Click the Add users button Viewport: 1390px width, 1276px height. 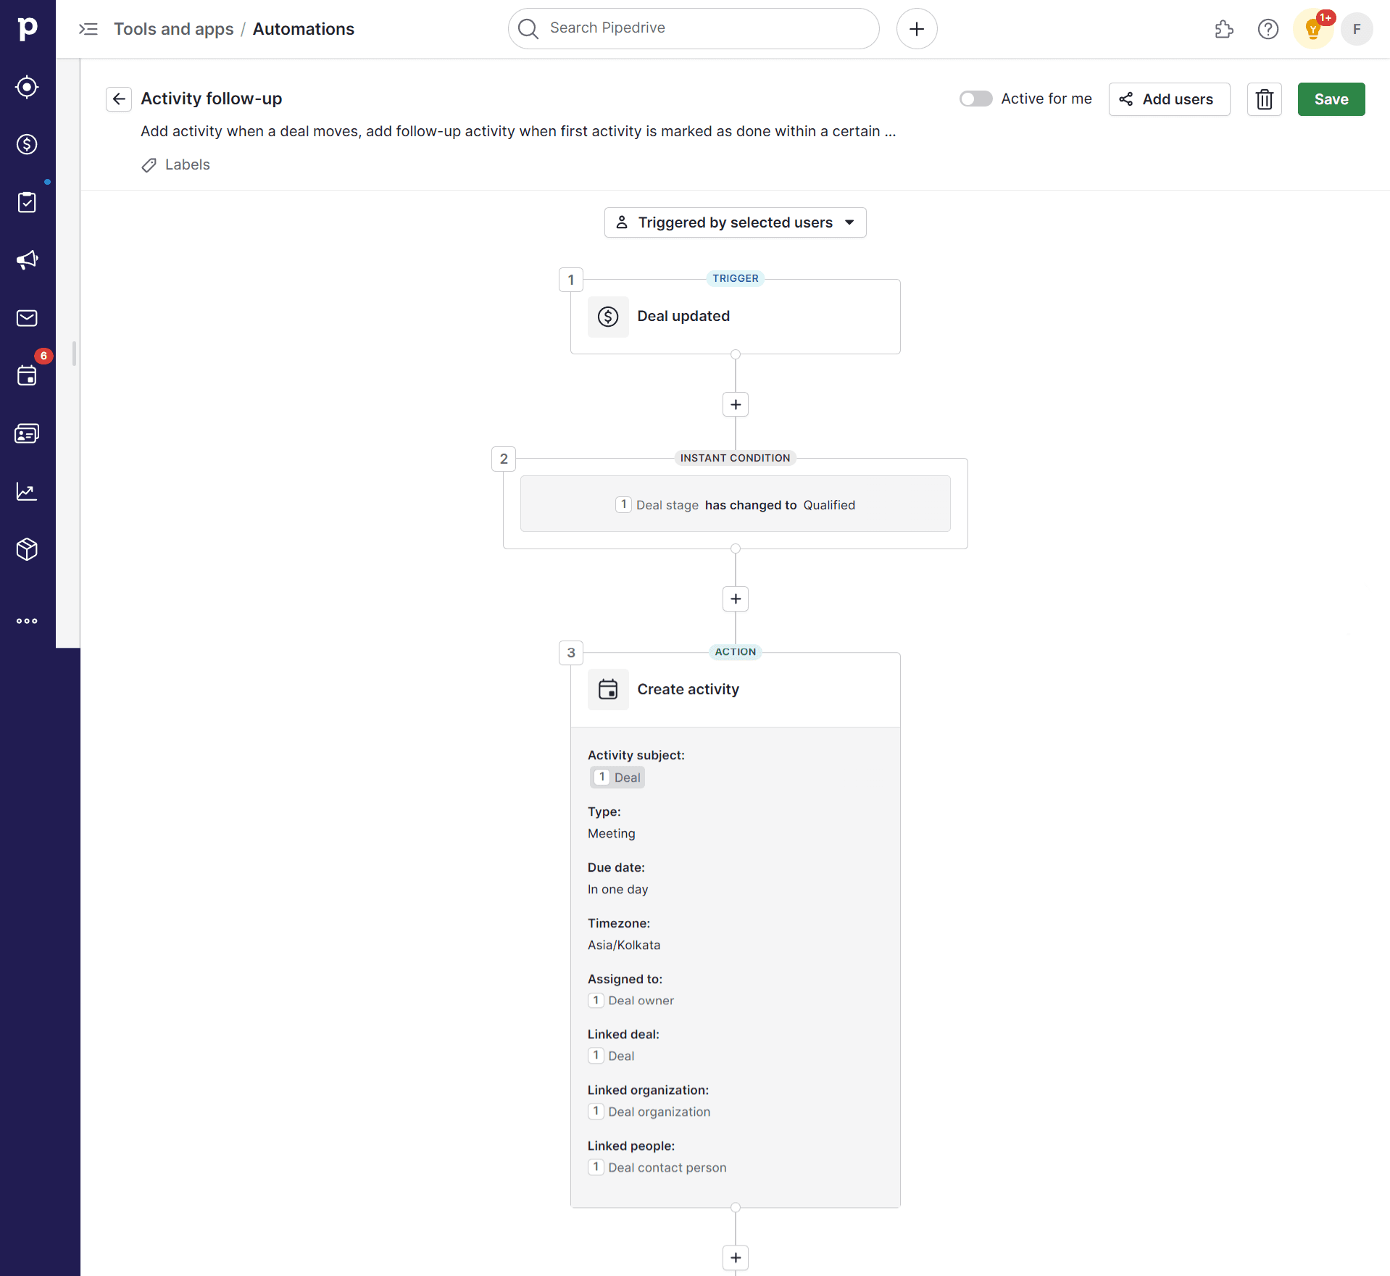(1168, 99)
